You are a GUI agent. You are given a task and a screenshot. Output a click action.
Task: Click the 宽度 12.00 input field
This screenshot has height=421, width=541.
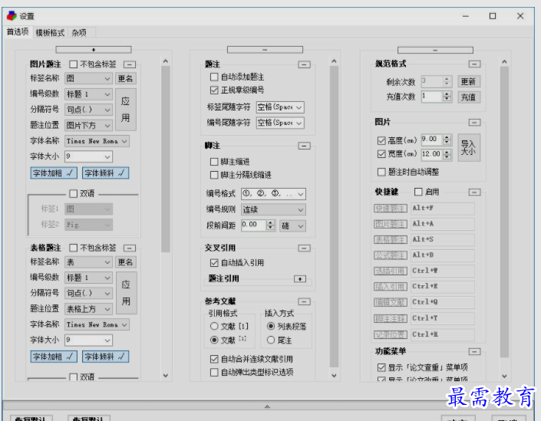[x=431, y=154]
